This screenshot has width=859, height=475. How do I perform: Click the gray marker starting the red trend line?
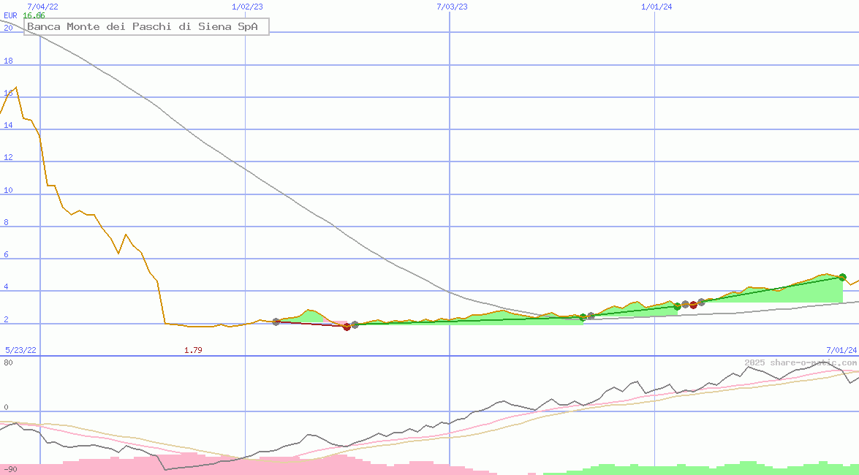(x=276, y=322)
